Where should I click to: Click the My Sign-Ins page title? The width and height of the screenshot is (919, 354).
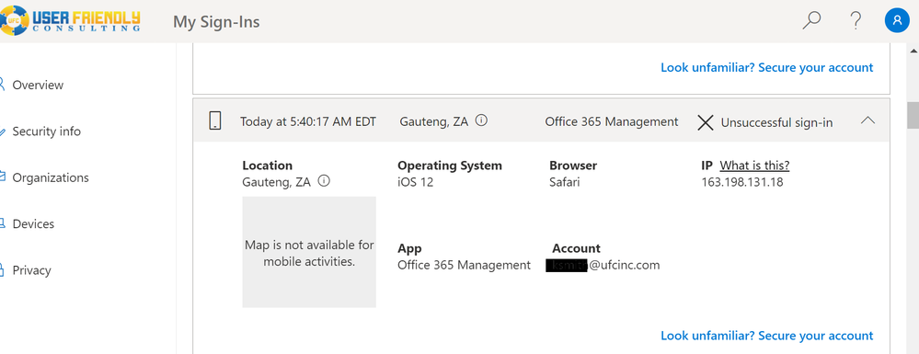point(216,22)
